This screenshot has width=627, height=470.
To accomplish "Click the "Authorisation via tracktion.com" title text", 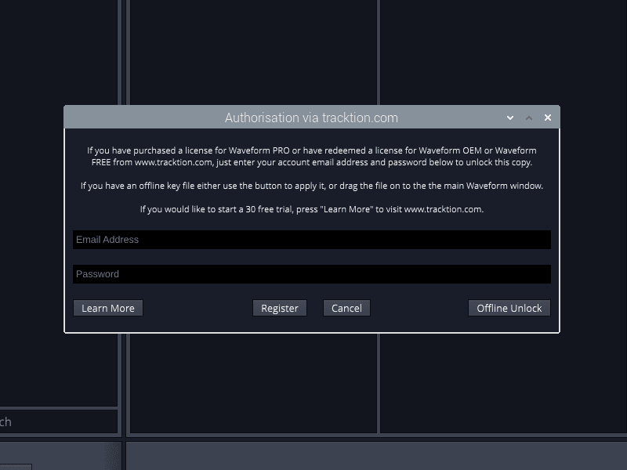I will point(311,118).
